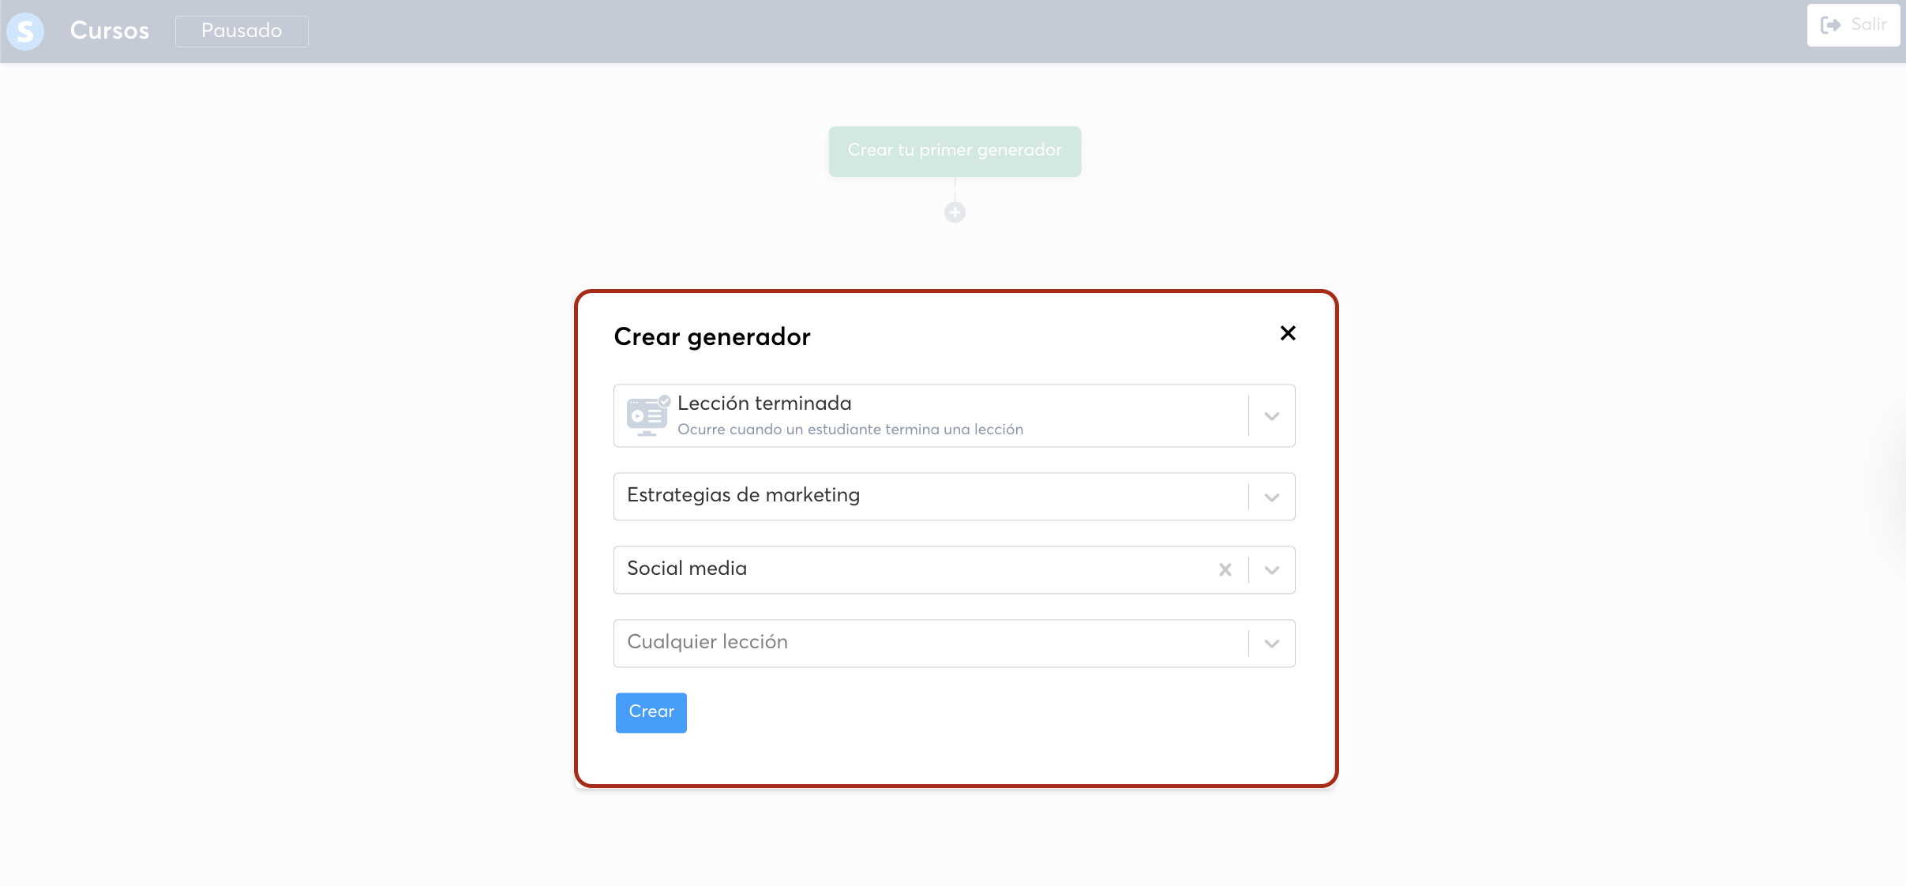
Task: Close the Crear generador dialog with X
Action: coord(1288,333)
